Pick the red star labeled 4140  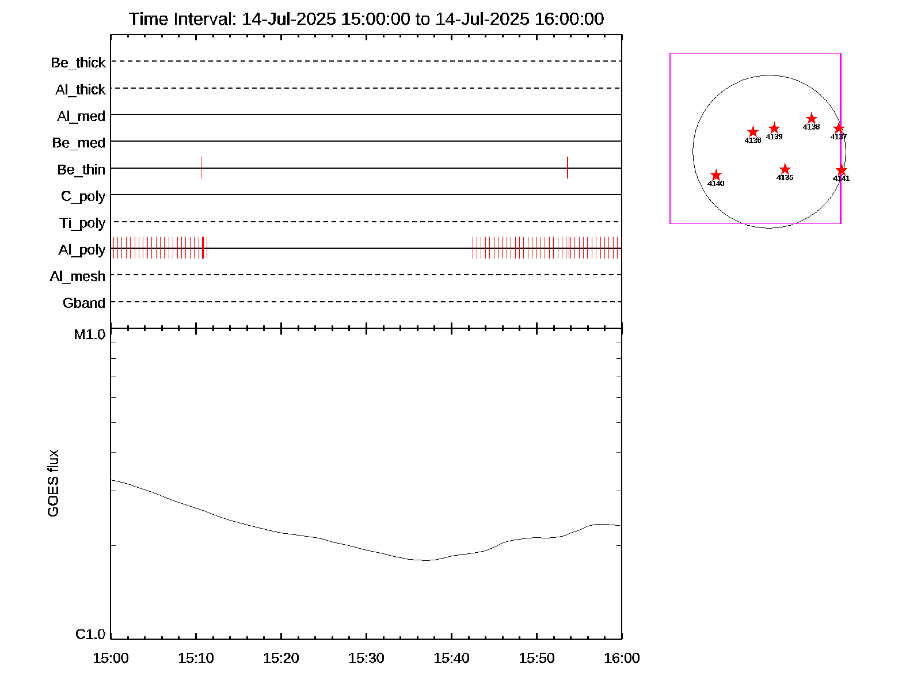[716, 175]
